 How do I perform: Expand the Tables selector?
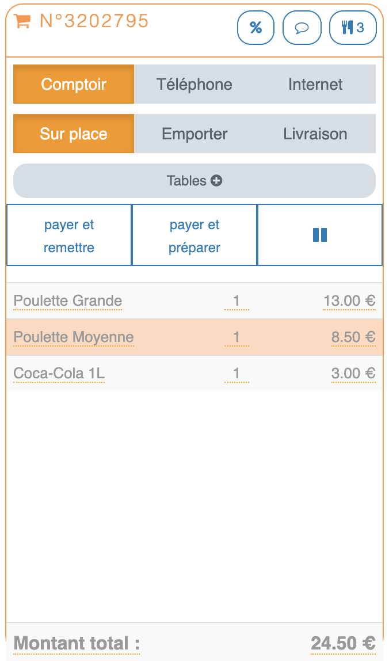pos(194,181)
